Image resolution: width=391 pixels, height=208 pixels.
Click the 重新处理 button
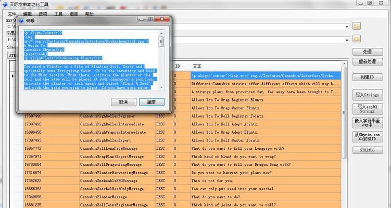(x=368, y=61)
